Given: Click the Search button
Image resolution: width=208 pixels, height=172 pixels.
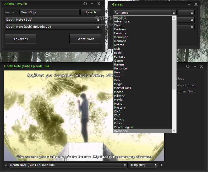Looking at the screenshot, I should (91, 12).
